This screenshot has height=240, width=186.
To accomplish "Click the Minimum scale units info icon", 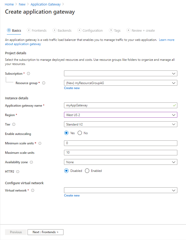I will (x=39, y=143).
